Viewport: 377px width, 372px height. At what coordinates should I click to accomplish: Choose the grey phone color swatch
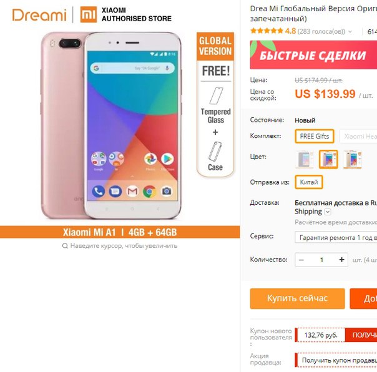pyautogui.click(x=305, y=159)
